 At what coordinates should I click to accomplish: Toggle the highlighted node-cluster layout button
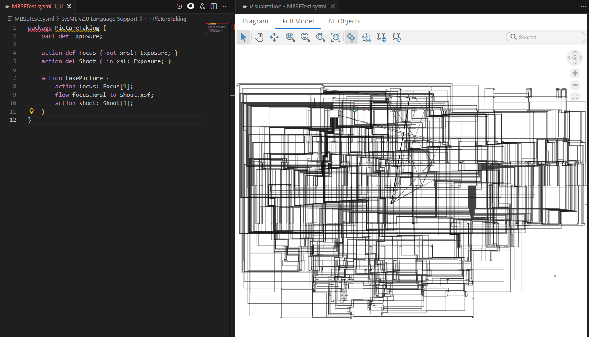[351, 38]
